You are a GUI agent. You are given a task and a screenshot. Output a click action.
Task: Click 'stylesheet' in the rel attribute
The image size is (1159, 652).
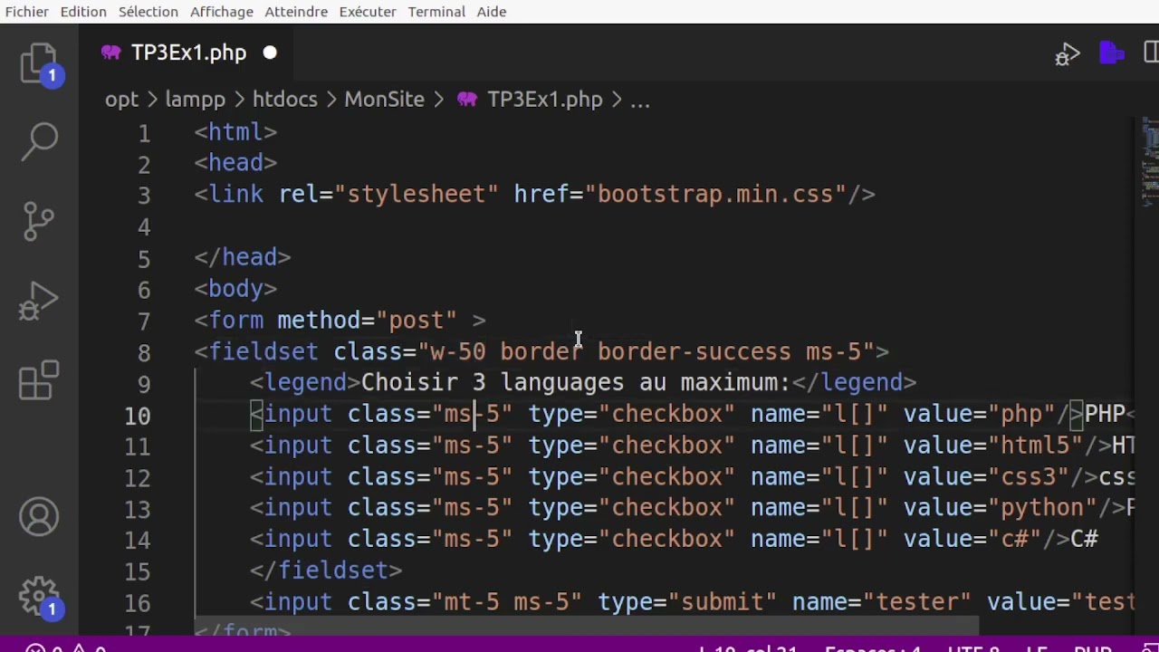pyautogui.click(x=417, y=195)
